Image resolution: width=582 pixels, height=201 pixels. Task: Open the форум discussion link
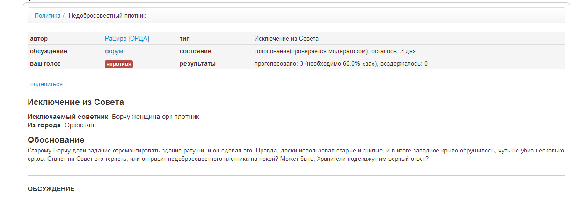[x=114, y=51]
